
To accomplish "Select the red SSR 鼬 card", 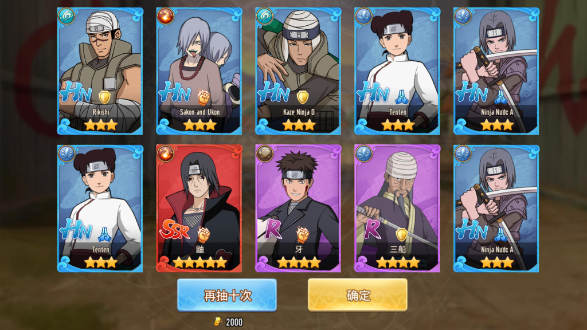I will (199, 209).
